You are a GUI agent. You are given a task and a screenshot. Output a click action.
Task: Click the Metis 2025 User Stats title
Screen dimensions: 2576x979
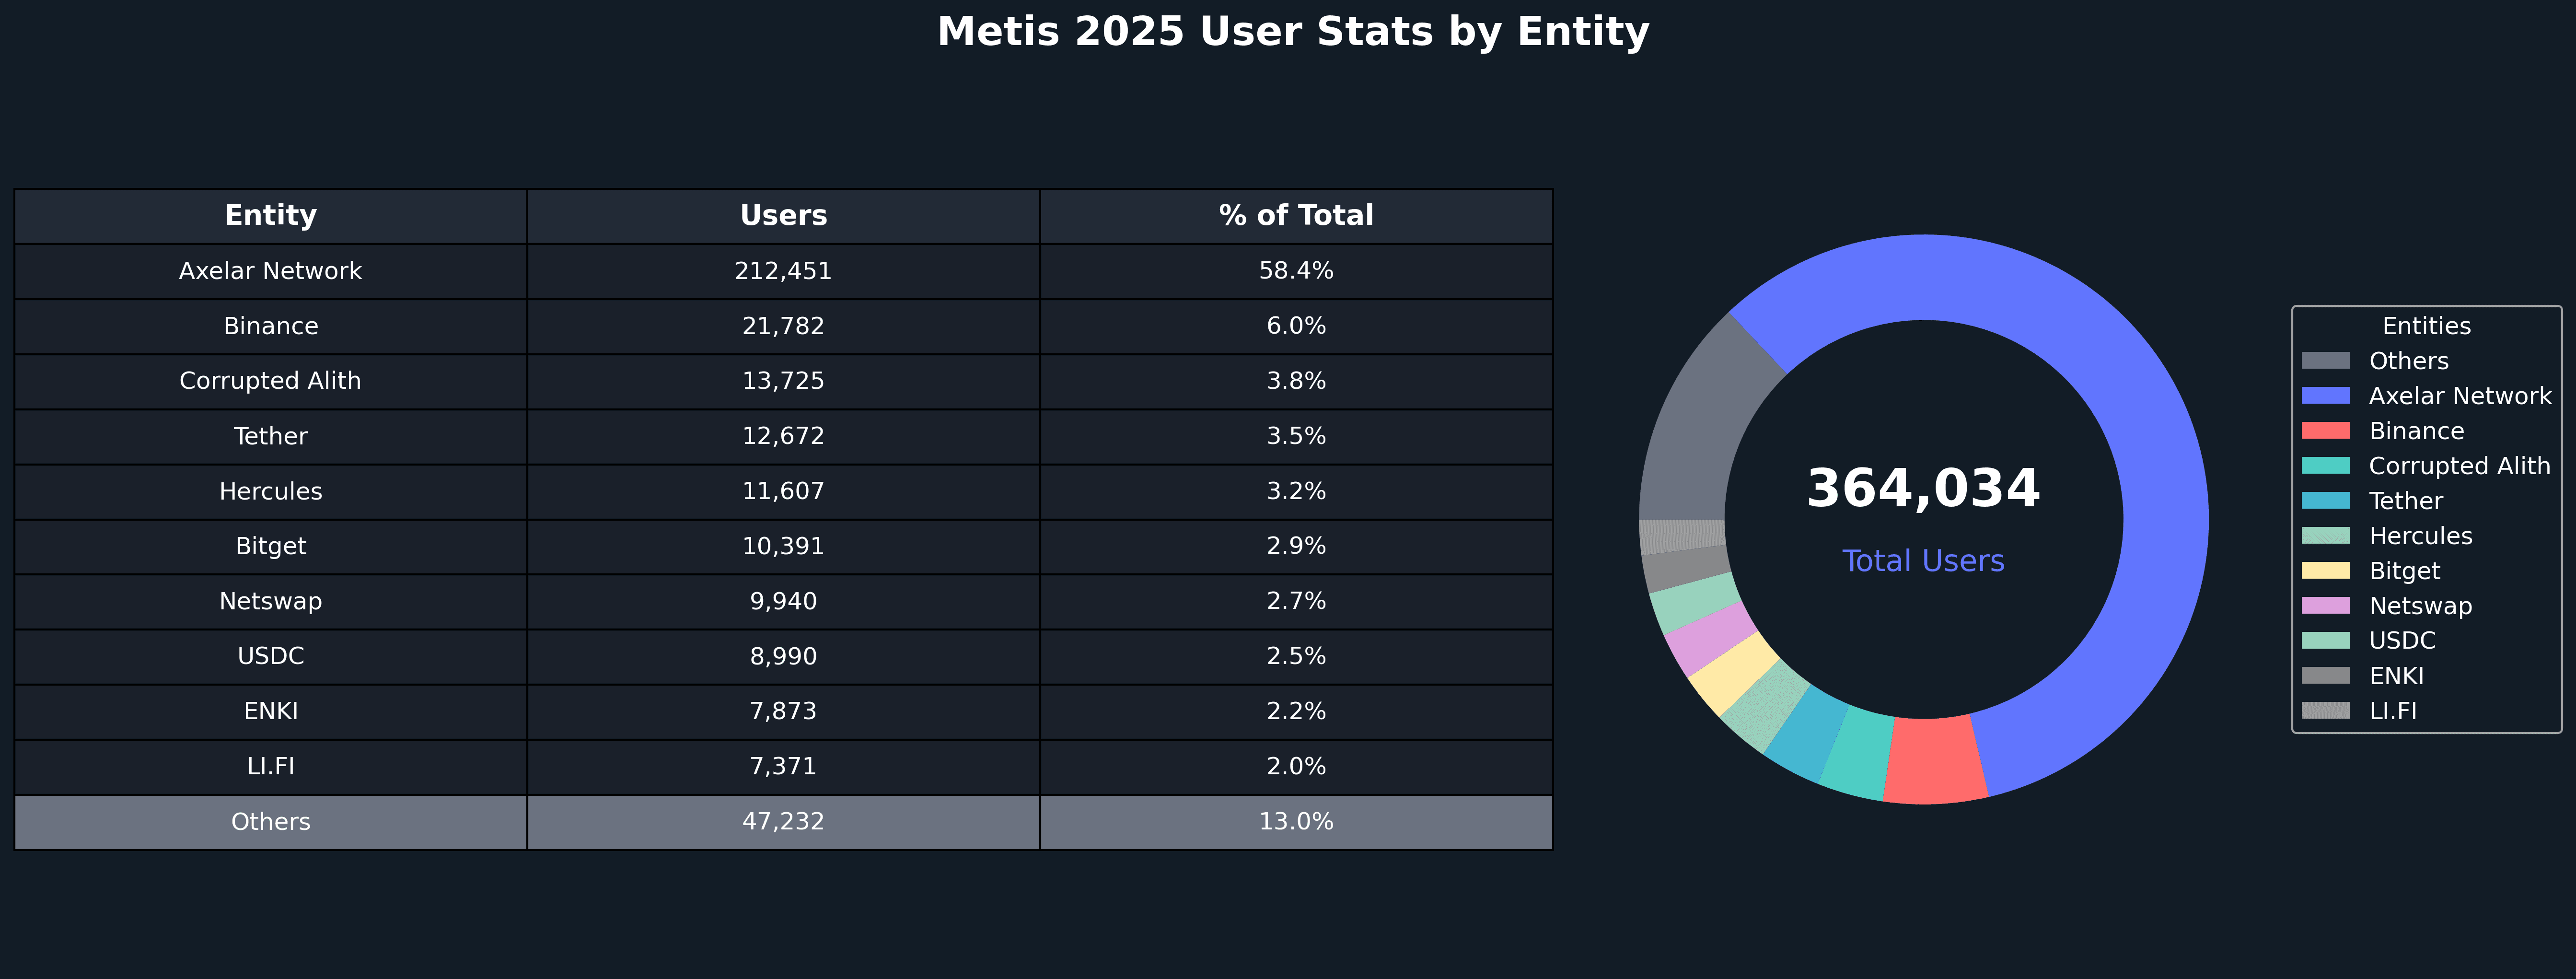point(1292,32)
